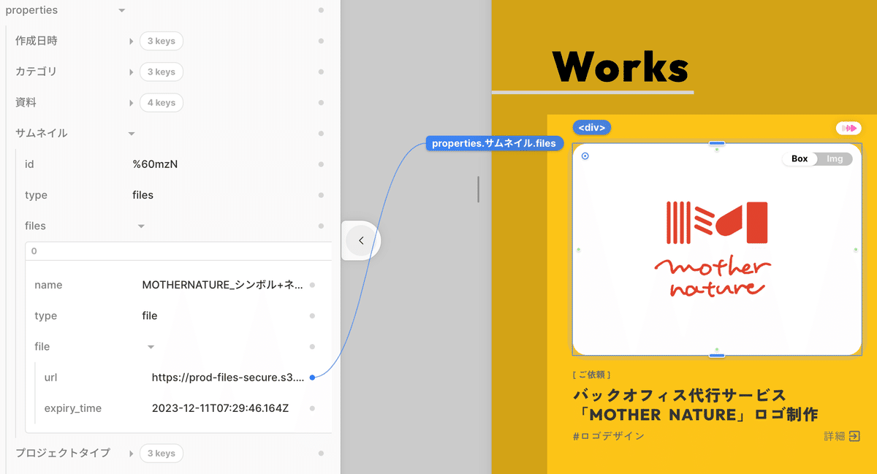This screenshot has height=474, width=877.
Task: Select the properties.サムネイル.files binding label
Action: (x=494, y=143)
